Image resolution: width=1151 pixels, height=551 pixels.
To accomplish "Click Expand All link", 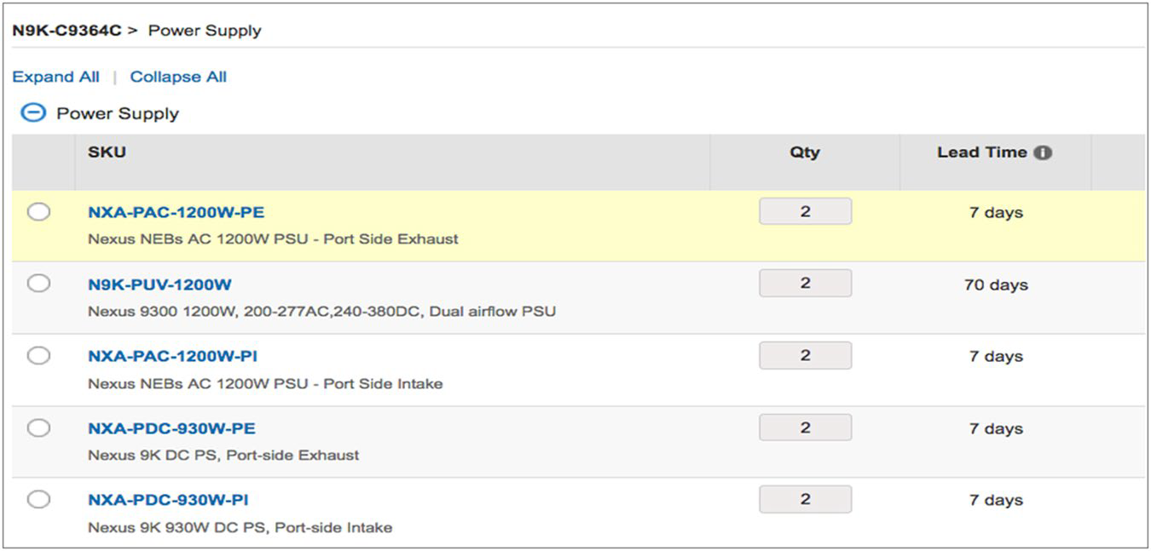I will point(55,77).
